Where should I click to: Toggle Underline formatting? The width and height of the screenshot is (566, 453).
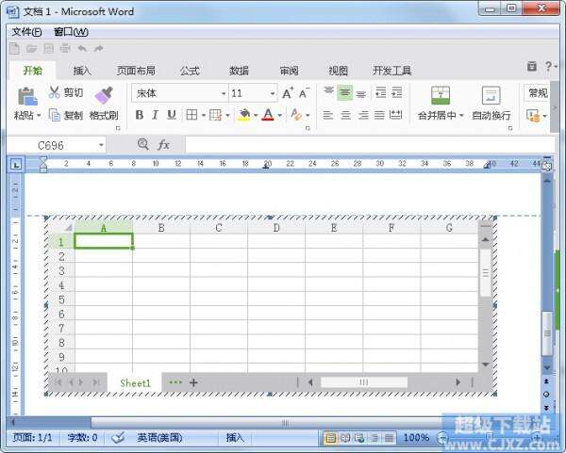(172, 115)
